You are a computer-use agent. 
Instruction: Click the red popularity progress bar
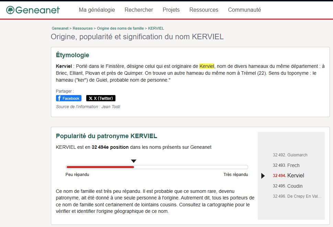coord(100,167)
